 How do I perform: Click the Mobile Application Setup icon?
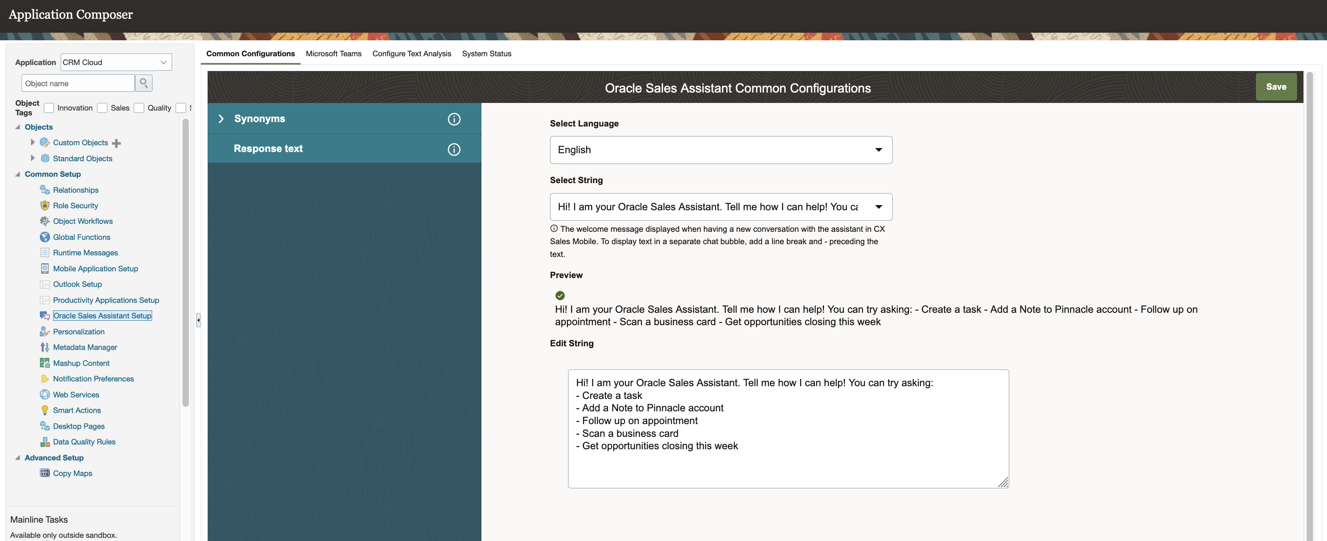pyautogui.click(x=45, y=269)
